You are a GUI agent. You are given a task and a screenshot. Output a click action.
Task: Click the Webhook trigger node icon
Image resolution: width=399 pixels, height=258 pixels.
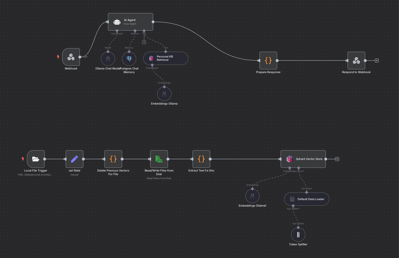[71, 57]
